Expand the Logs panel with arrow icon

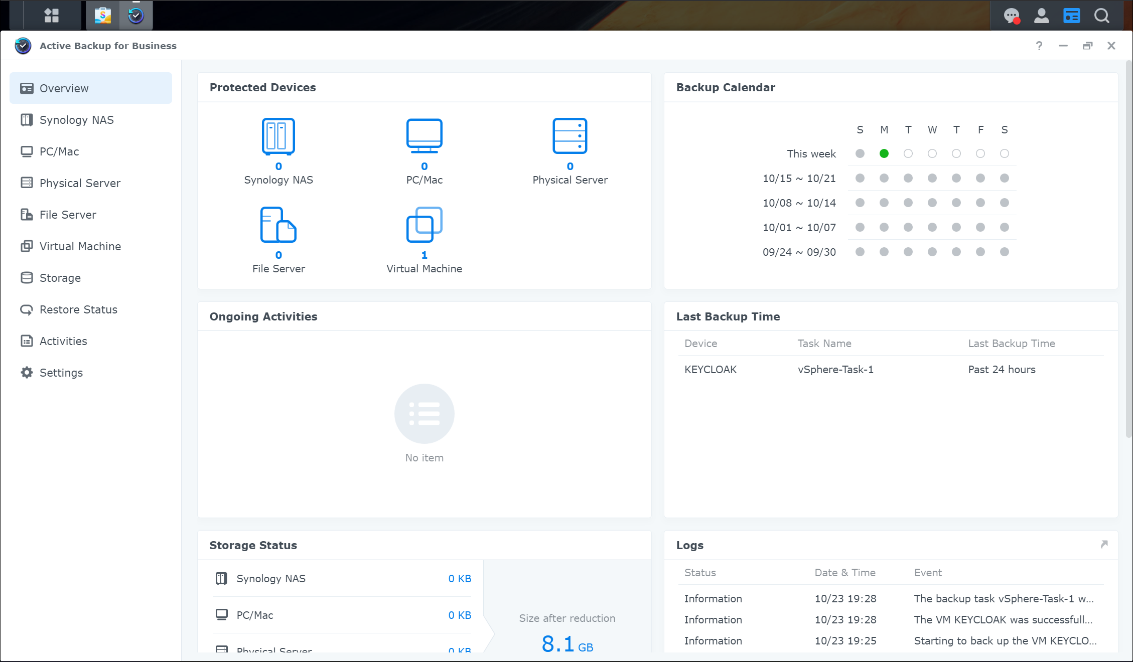pyautogui.click(x=1104, y=544)
